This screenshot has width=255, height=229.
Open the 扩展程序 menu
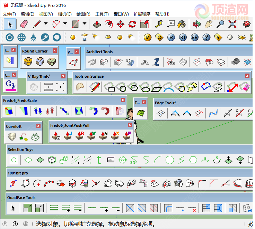pos(142,14)
